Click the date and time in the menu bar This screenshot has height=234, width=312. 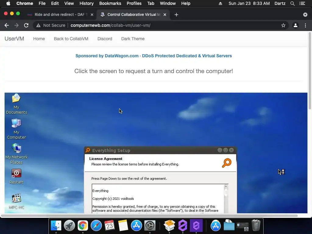pyautogui.click(x=249, y=3)
